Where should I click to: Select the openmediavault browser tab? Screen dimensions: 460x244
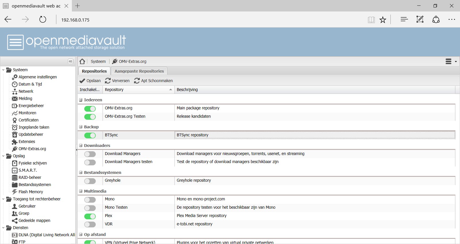coord(36,6)
